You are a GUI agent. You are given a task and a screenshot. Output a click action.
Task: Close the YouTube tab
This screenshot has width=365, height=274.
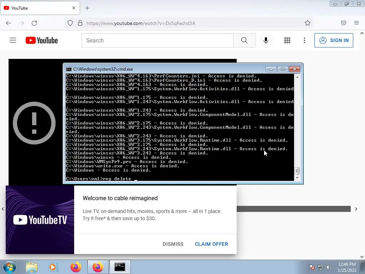[x=74, y=8]
